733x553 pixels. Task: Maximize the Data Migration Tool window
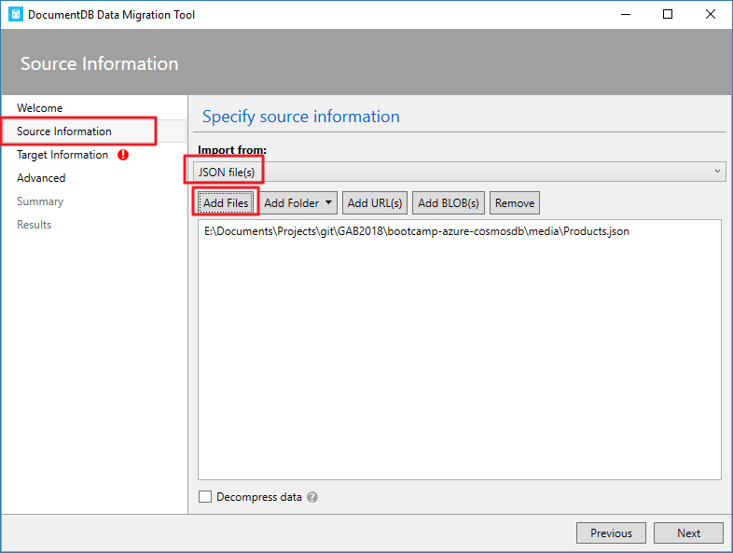click(x=668, y=15)
